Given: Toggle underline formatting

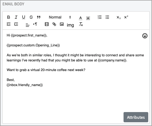Looking at the screenshot, I should [24, 17].
